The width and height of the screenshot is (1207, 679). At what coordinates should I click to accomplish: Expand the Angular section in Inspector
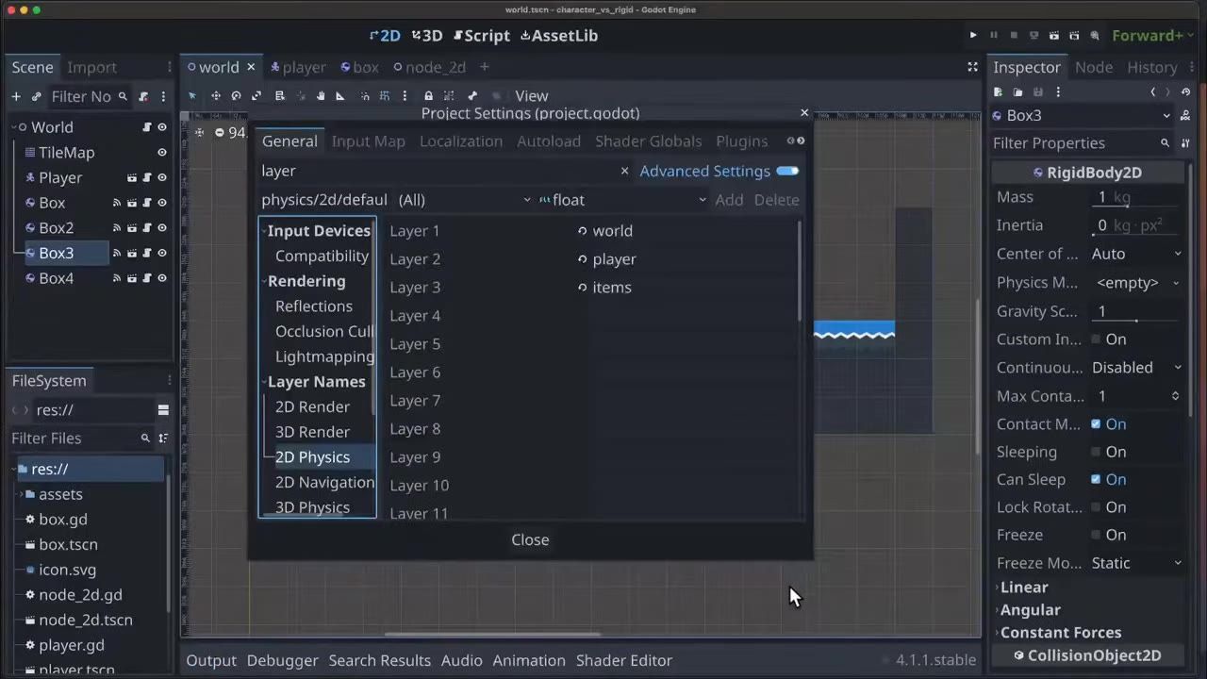1030,610
